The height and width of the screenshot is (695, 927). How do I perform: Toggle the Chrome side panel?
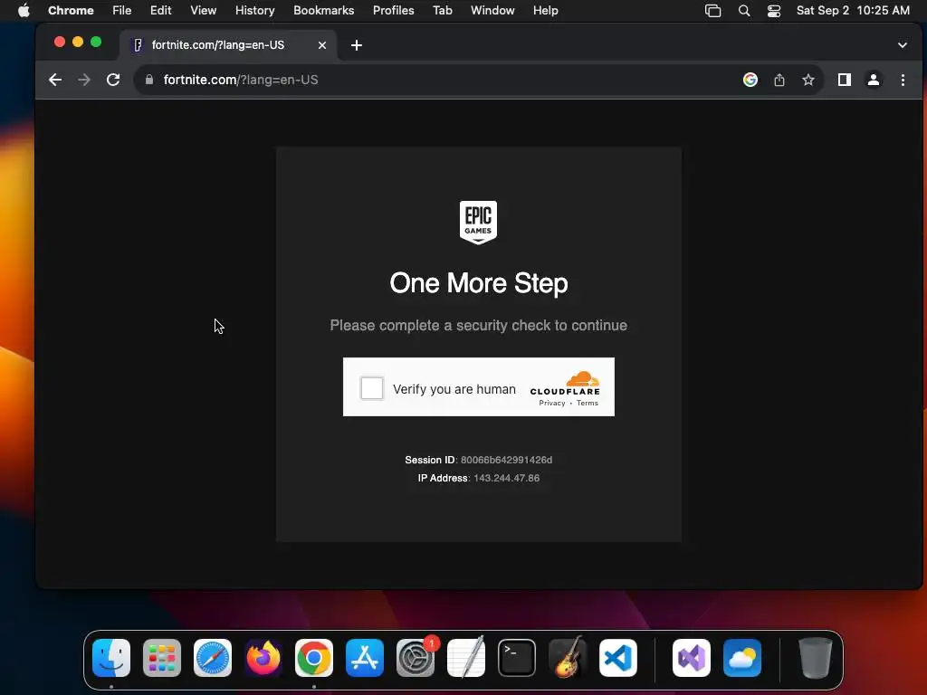pyautogui.click(x=845, y=80)
